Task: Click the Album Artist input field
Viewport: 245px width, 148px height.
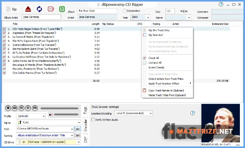Action: [x=41, y=17]
